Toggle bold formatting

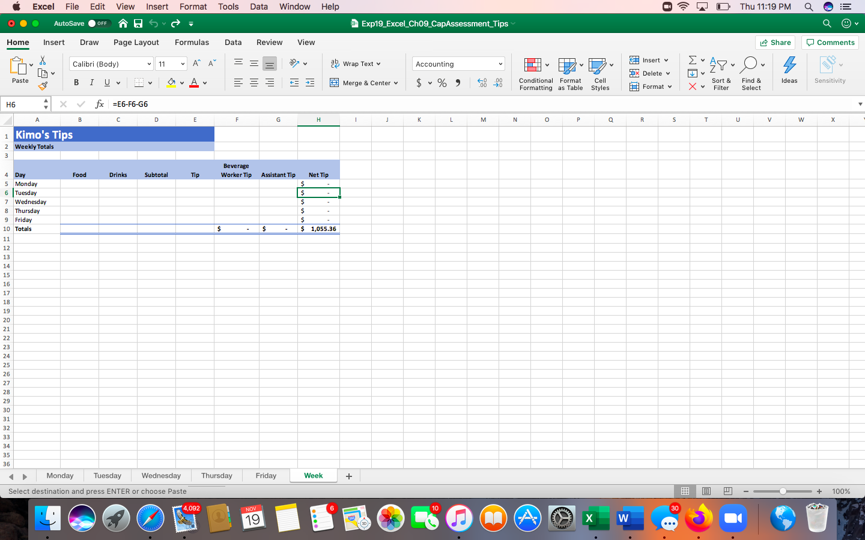pyautogui.click(x=76, y=82)
